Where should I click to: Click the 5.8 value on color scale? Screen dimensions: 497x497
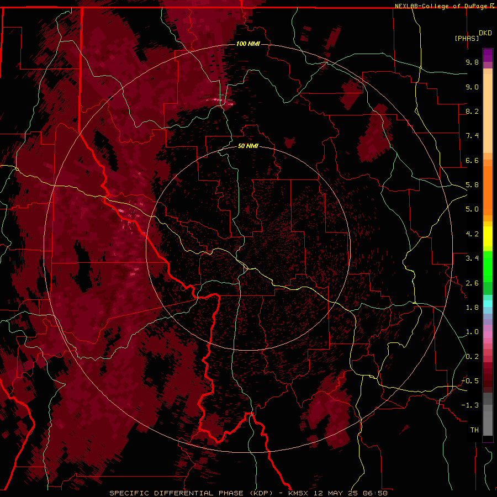(472, 185)
